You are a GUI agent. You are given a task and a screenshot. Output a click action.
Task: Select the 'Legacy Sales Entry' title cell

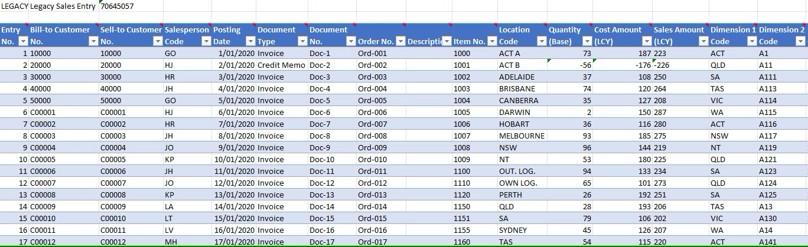[x=64, y=6]
